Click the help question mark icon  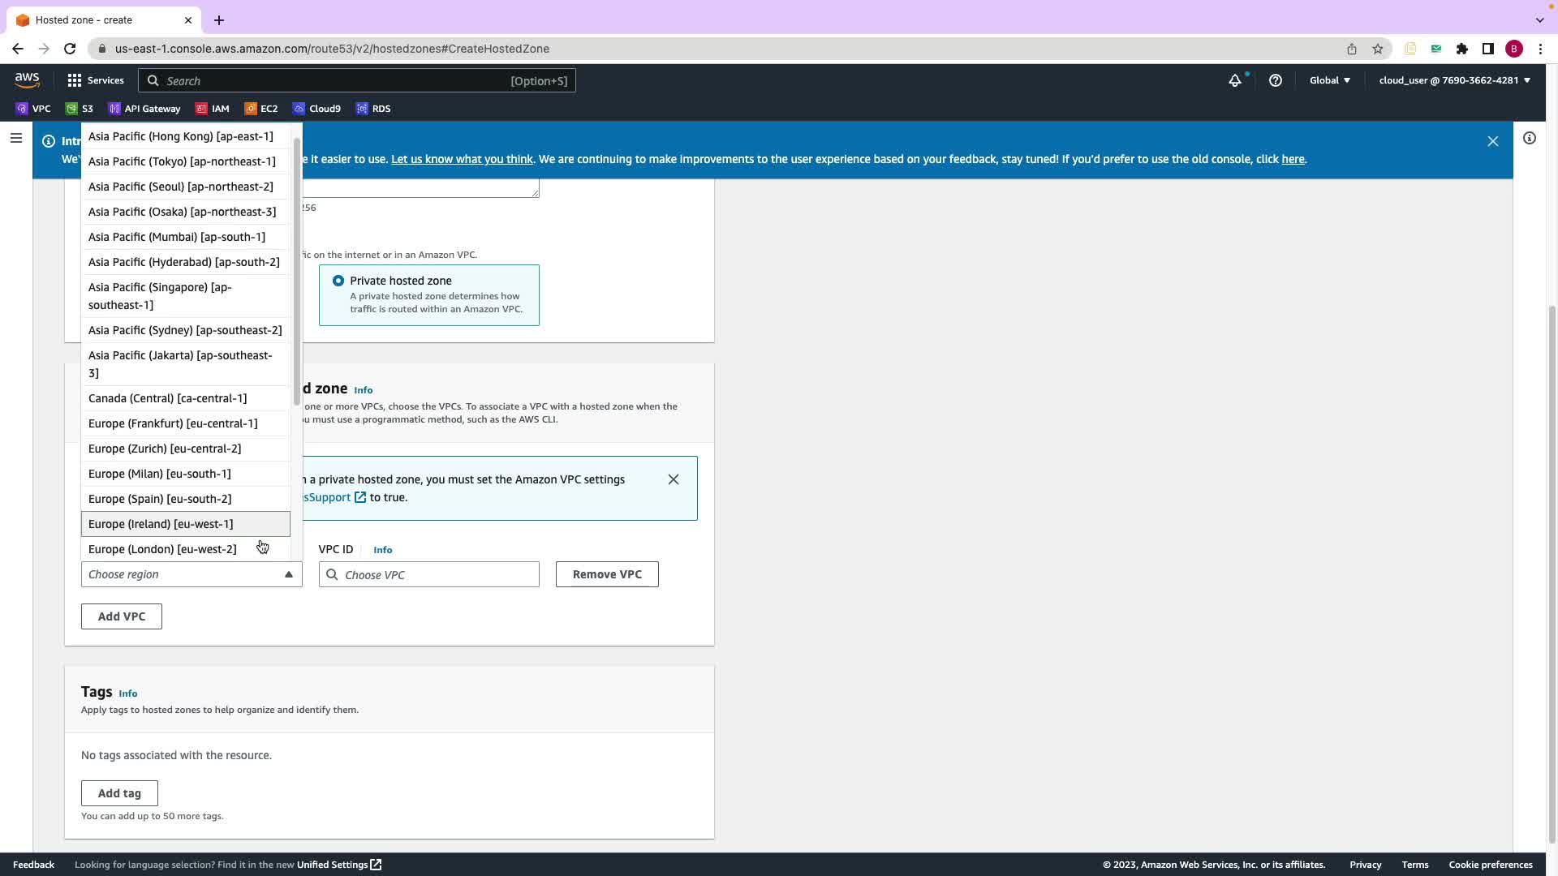coord(1275,80)
